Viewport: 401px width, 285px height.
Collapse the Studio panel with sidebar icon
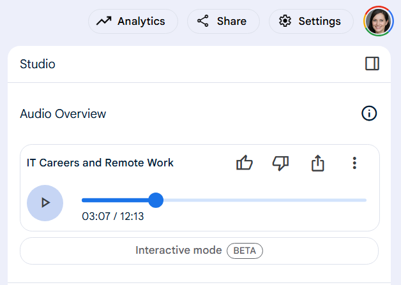372,64
